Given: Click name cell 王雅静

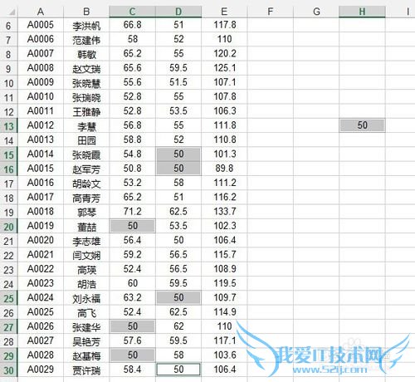Looking at the screenshot, I should point(86,111).
